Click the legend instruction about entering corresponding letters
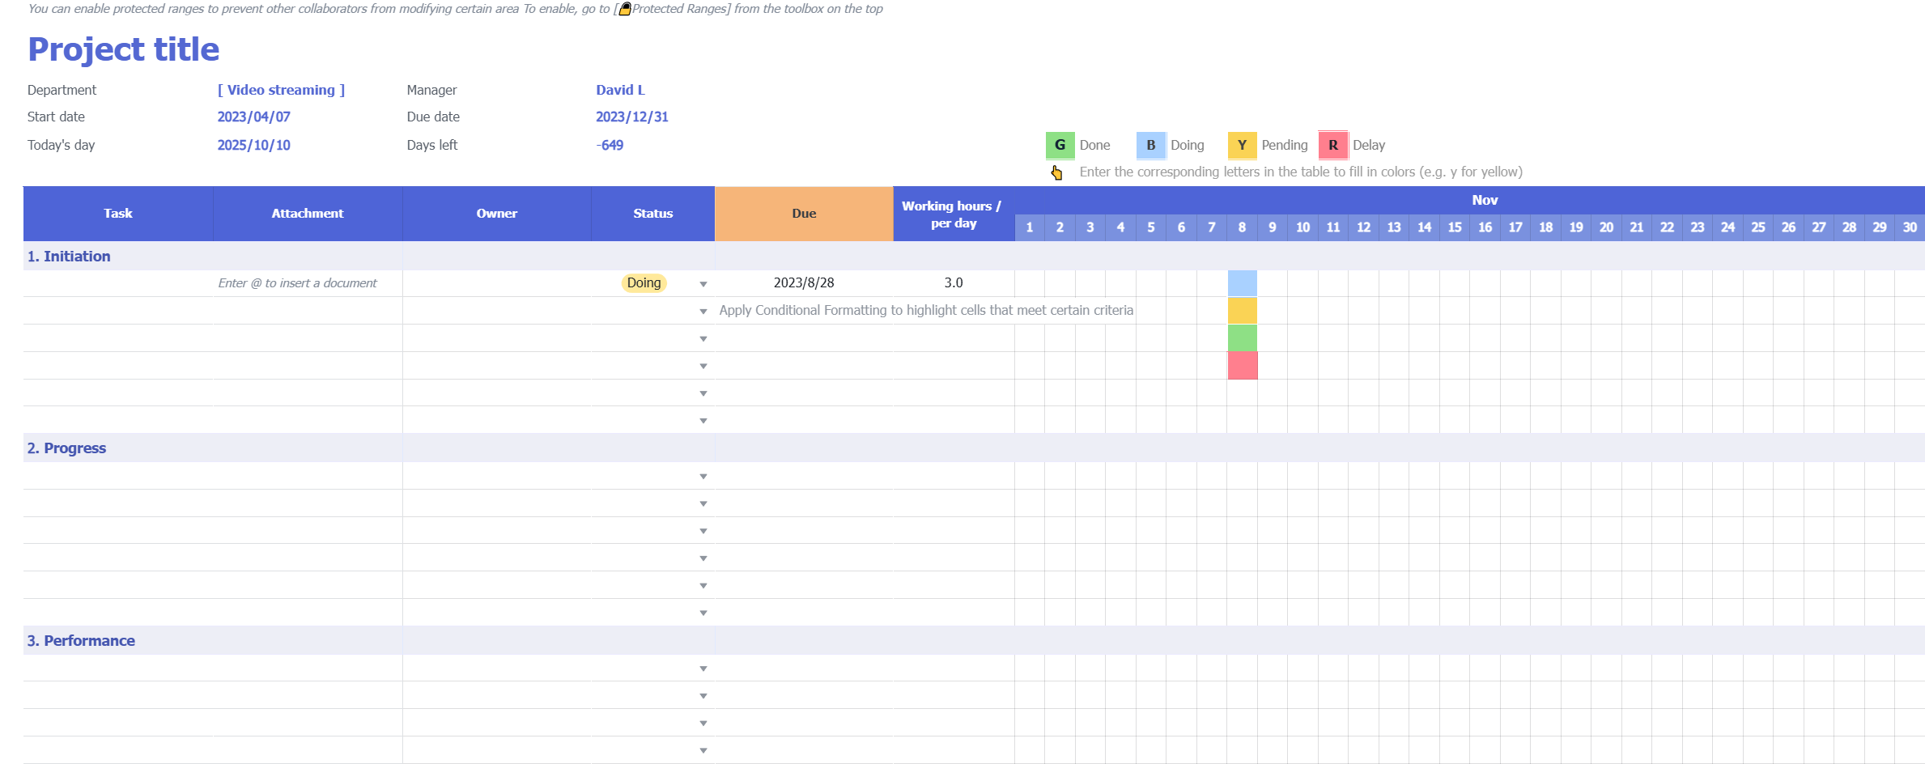Image resolution: width=1925 pixels, height=764 pixels. 1301,172
